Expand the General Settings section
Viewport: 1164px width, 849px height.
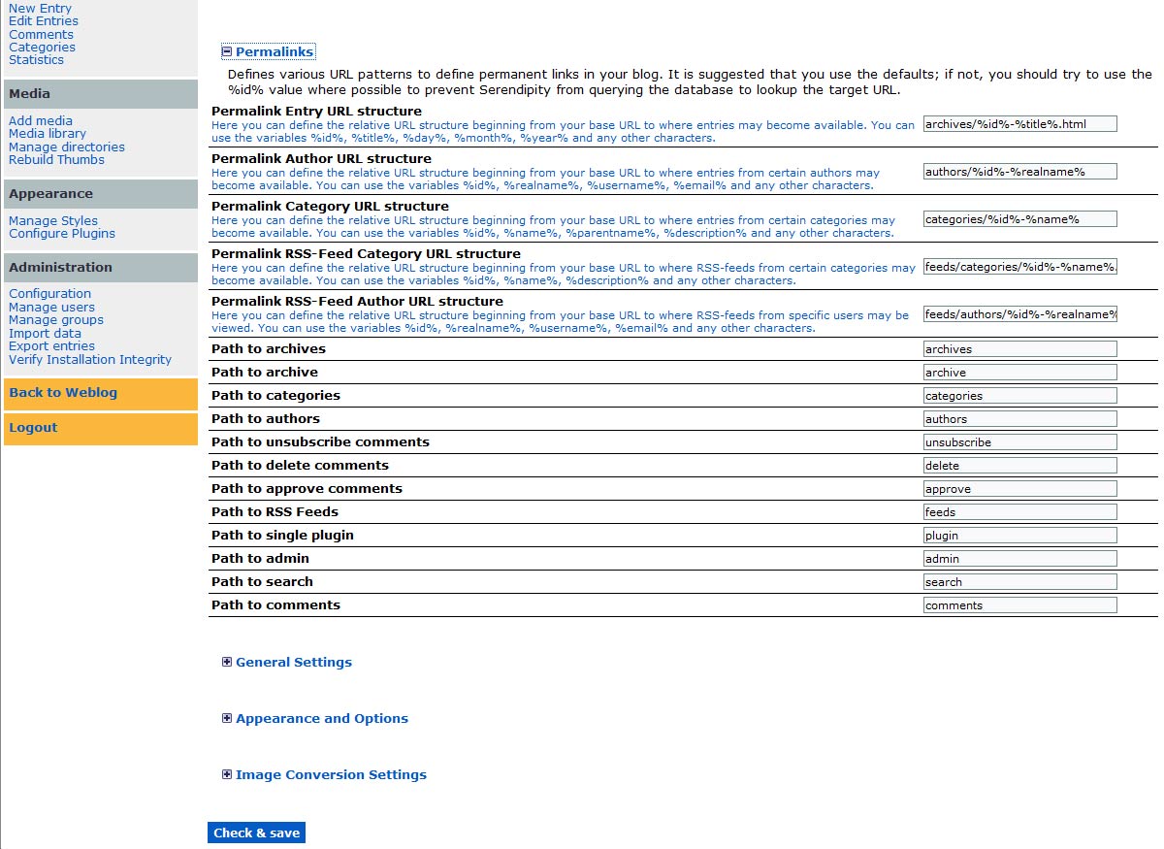coord(226,662)
